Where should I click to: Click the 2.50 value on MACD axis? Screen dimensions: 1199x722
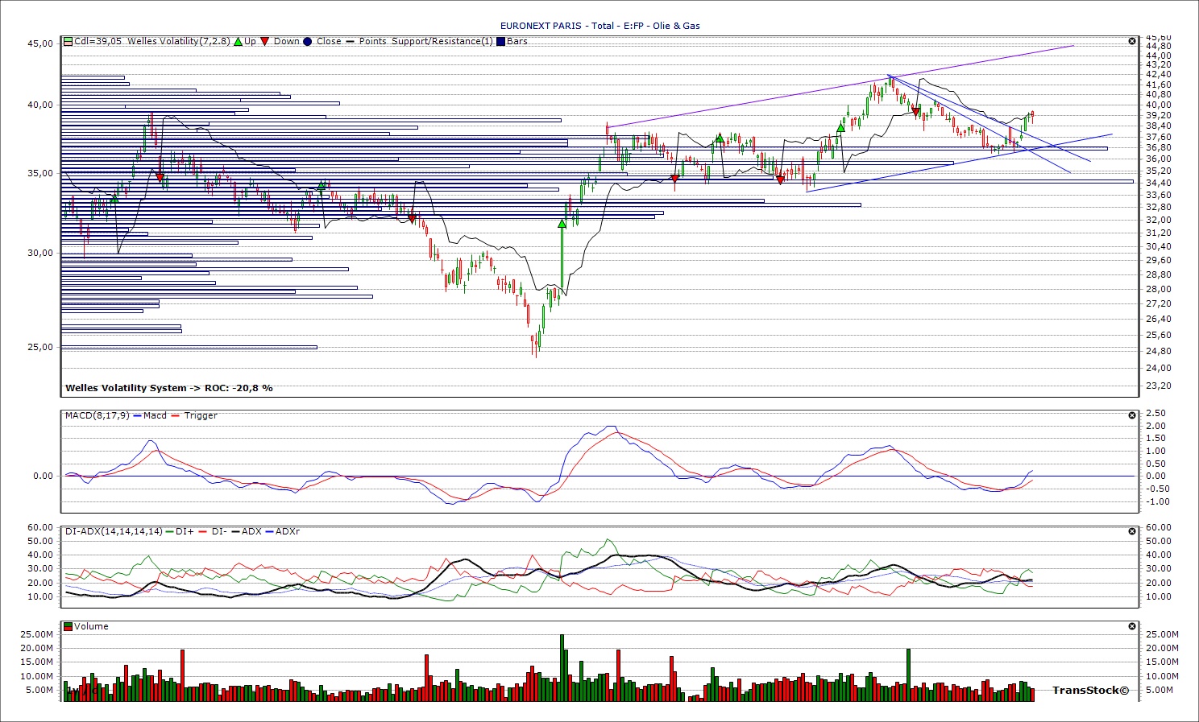(x=1155, y=414)
